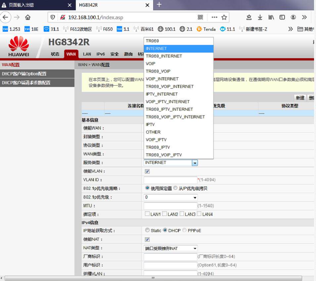Click the shield tracking protection icon
The width and height of the screenshot is (316, 281).
(x=53, y=17)
